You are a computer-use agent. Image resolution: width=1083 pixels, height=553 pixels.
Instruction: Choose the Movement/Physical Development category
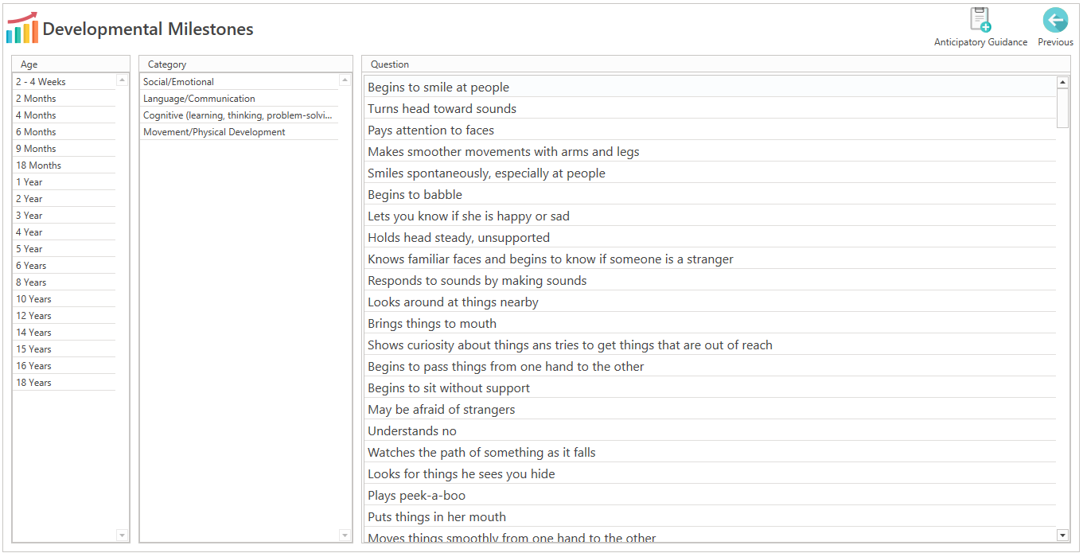pyautogui.click(x=240, y=132)
